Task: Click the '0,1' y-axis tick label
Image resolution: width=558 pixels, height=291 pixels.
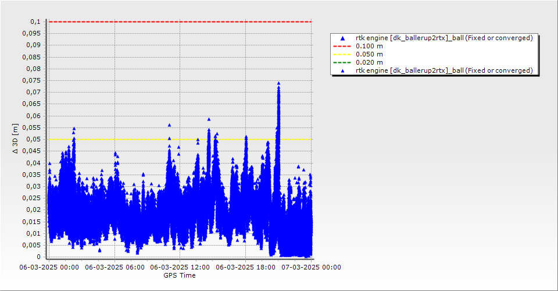Action: (x=35, y=22)
